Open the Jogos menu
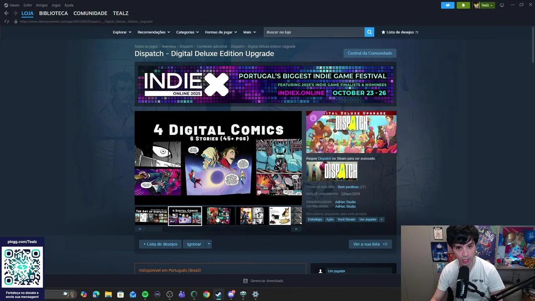535x301 pixels. pyautogui.click(x=56, y=5)
